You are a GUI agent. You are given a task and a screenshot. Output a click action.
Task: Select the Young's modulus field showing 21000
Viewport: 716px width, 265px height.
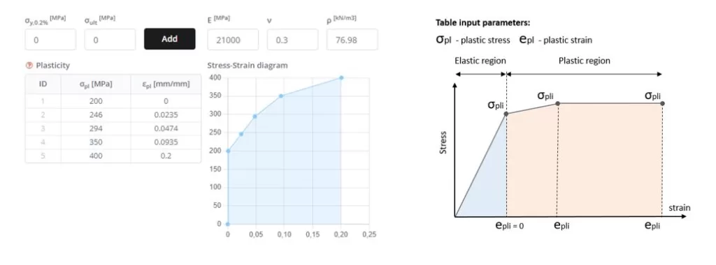pos(233,40)
